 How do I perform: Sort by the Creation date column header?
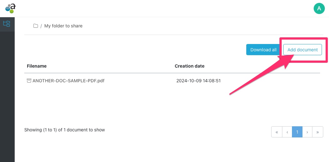click(x=189, y=66)
